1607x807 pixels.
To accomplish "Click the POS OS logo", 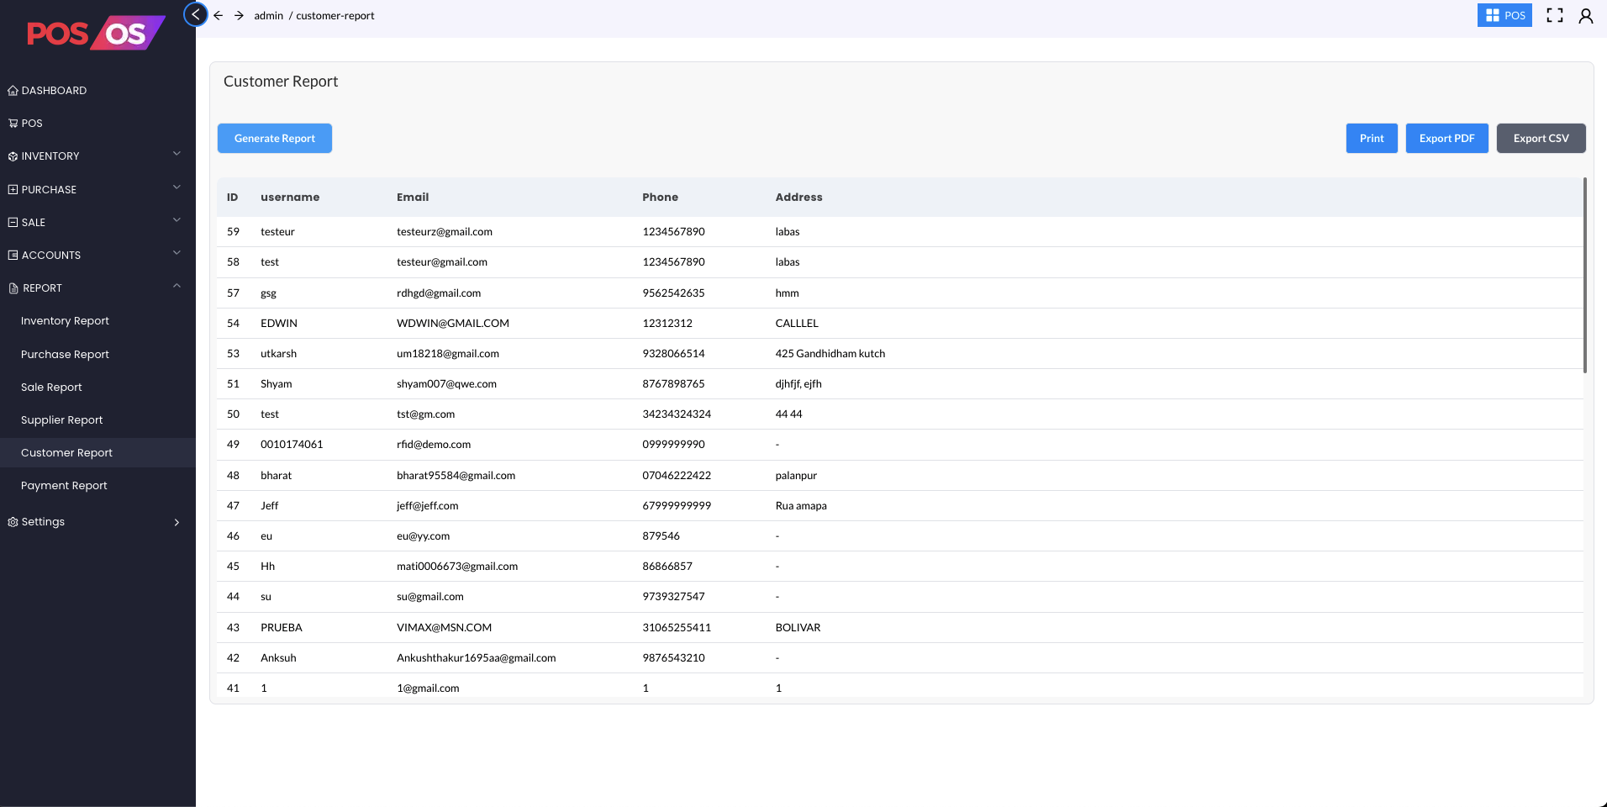I will click(x=95, y=34).
